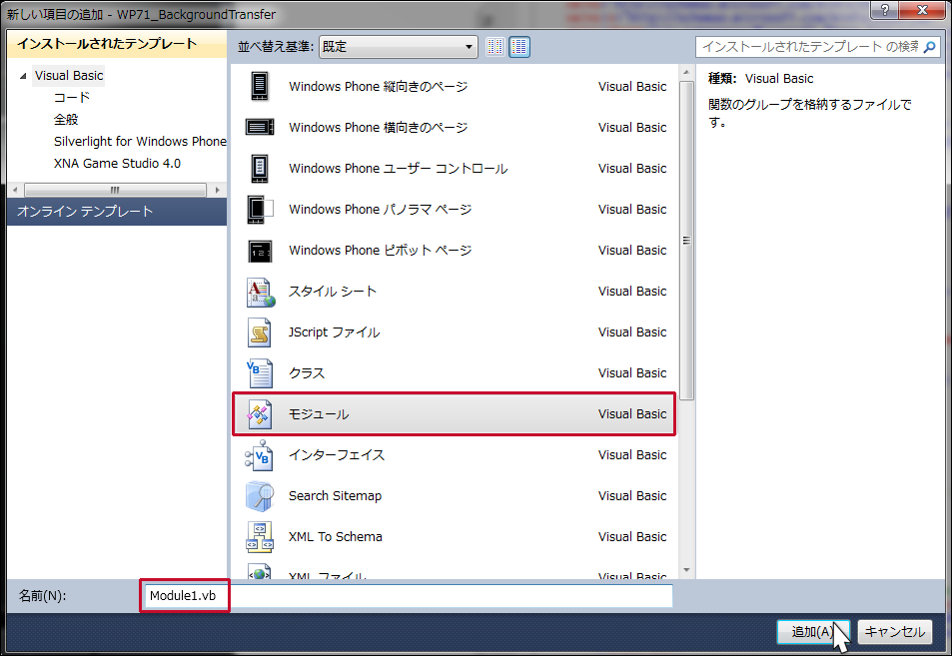Click the template list vertical scrollbar thumb
The image size is (952, 656).
[686, 241]
